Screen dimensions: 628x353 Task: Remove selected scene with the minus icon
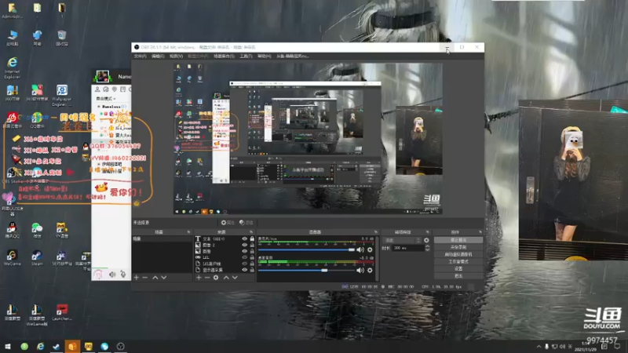pyautogui.click(x=144, y=278)
